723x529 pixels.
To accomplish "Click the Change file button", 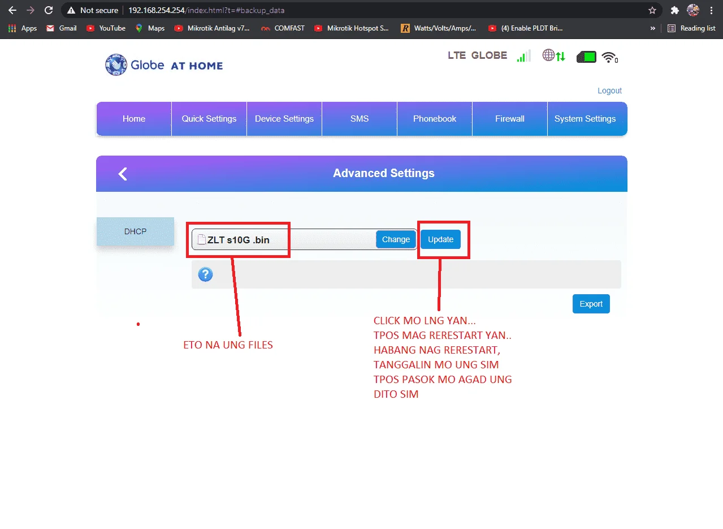I will tap(396, 239).
